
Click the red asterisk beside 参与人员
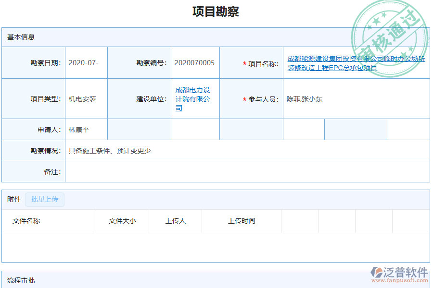coord(244,99)
